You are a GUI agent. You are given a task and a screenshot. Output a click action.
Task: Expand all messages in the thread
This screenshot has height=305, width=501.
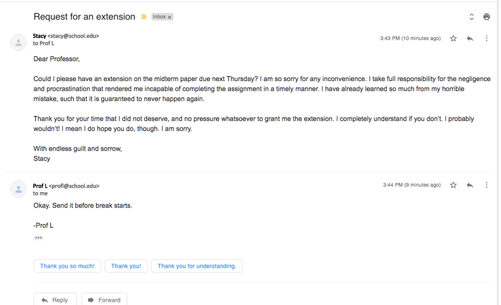(472, 17)
